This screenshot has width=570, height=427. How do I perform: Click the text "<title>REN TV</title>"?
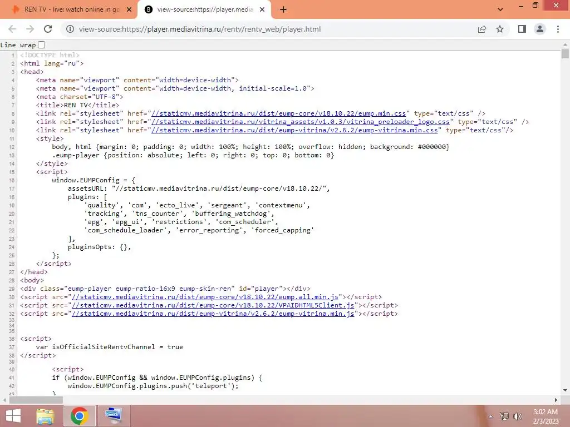tap(77, 105)
